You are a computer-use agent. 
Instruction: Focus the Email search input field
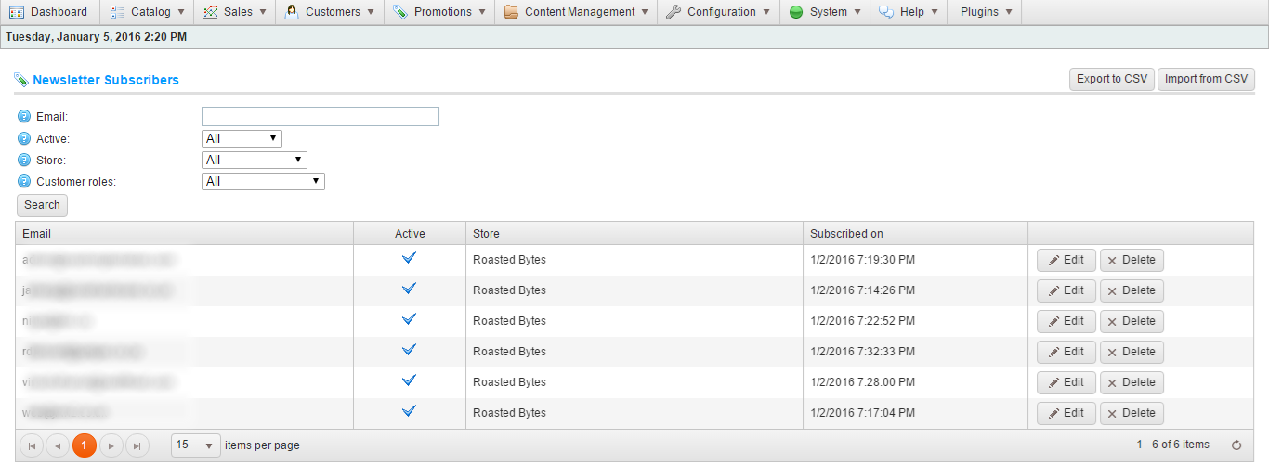pyautogui.click(x=320, y=117)
